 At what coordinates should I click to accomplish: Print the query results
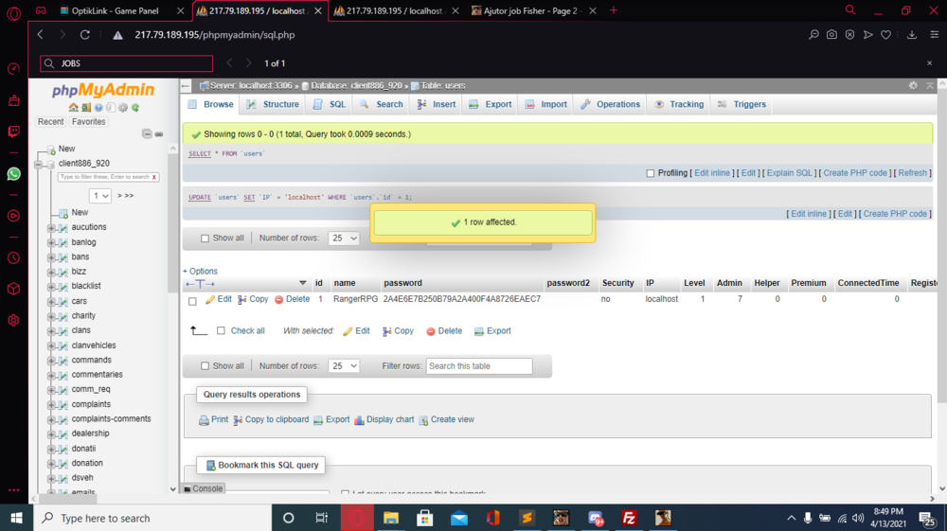[x=214, y=420]
